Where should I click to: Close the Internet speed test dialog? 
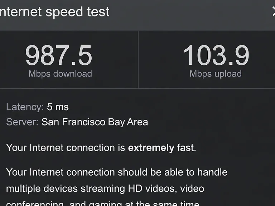coord(273,11)
